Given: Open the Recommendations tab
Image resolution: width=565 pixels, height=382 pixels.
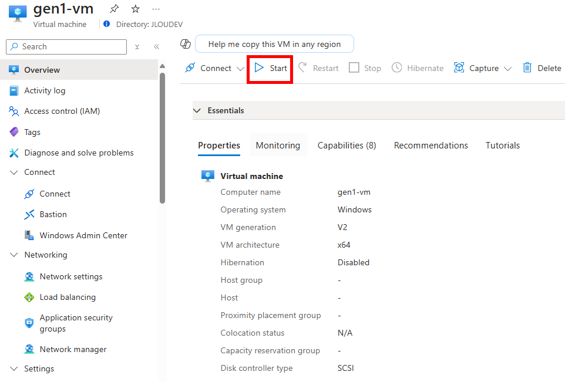Looking at the screenshot, I should click(x=431, y=146).
